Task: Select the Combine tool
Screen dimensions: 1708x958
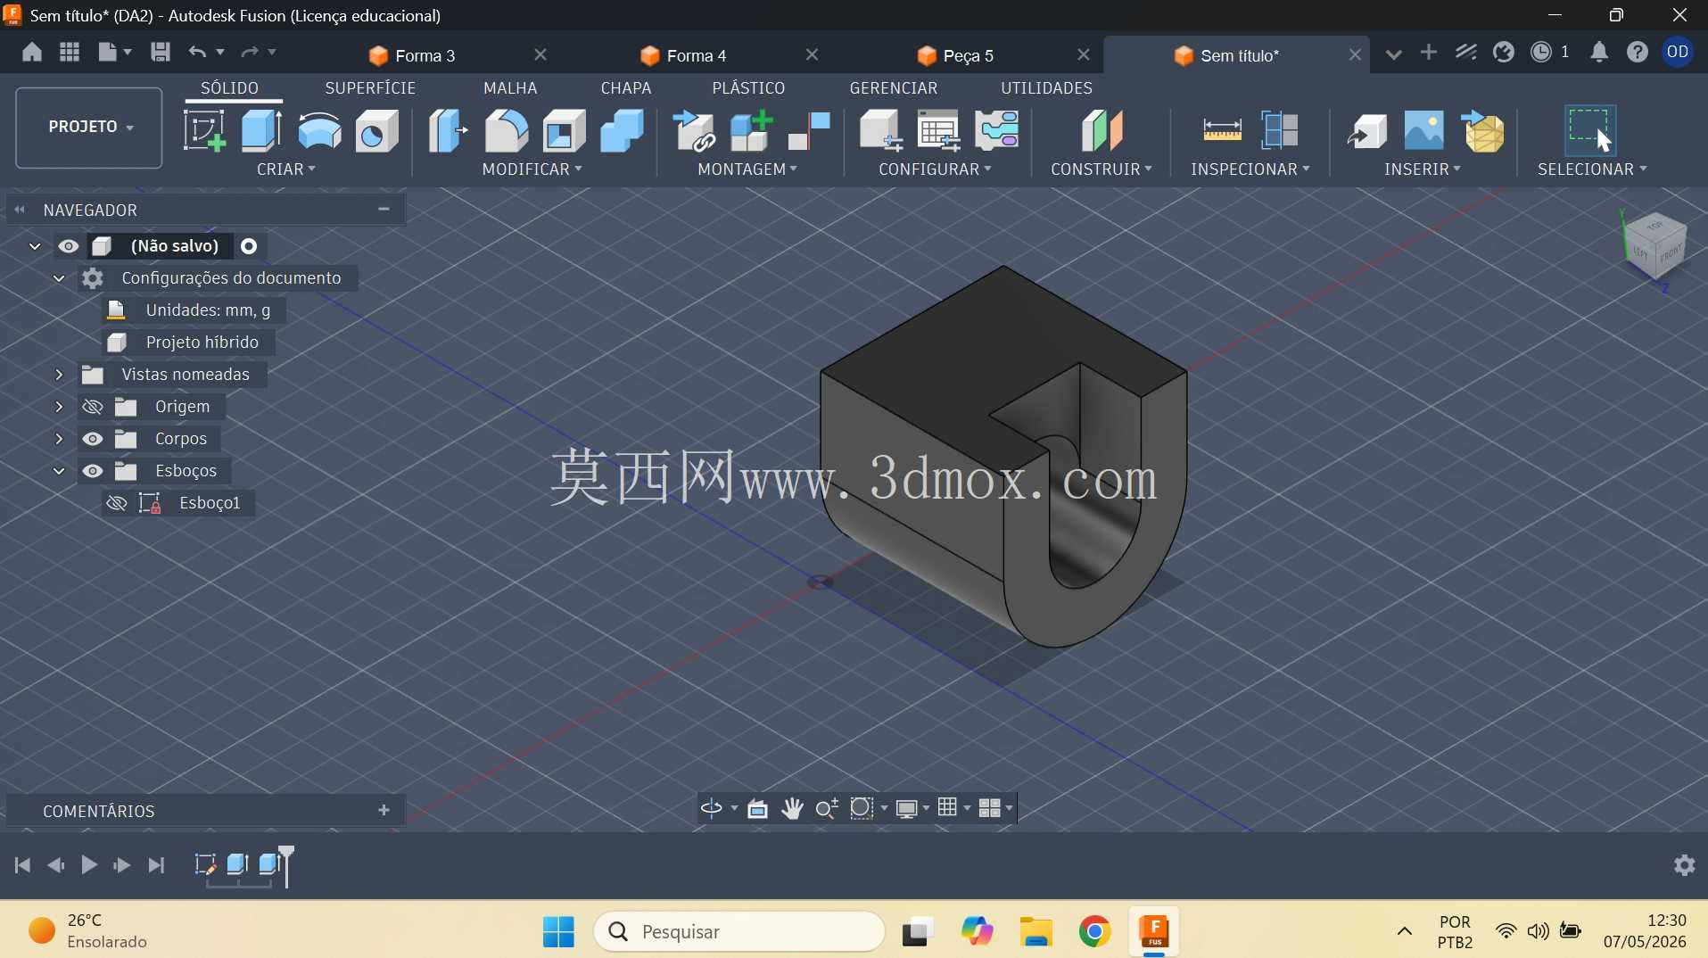Action: 622,130
